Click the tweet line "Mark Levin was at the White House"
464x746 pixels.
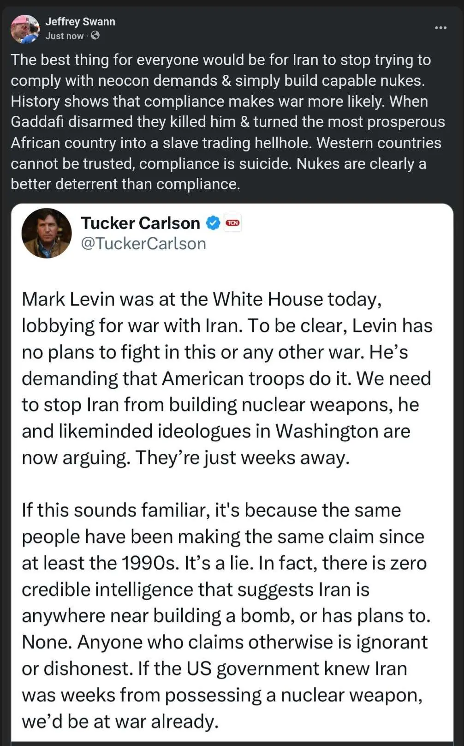(202, 300)
